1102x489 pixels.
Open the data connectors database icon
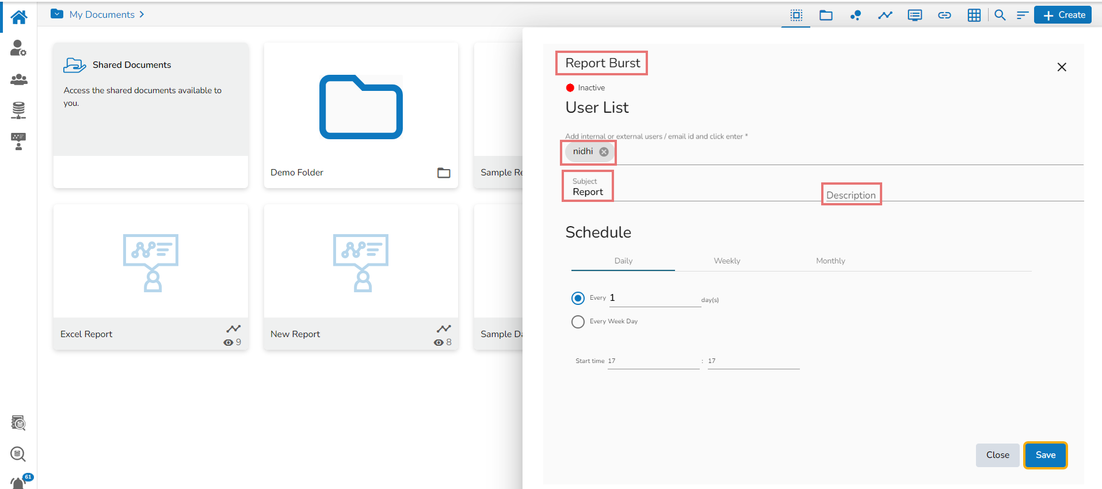[18, 110]
